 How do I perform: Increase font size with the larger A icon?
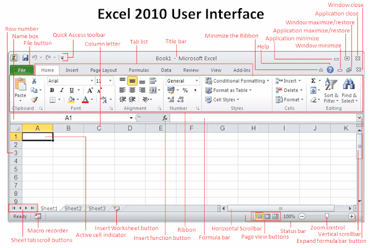tap(90, 90)
